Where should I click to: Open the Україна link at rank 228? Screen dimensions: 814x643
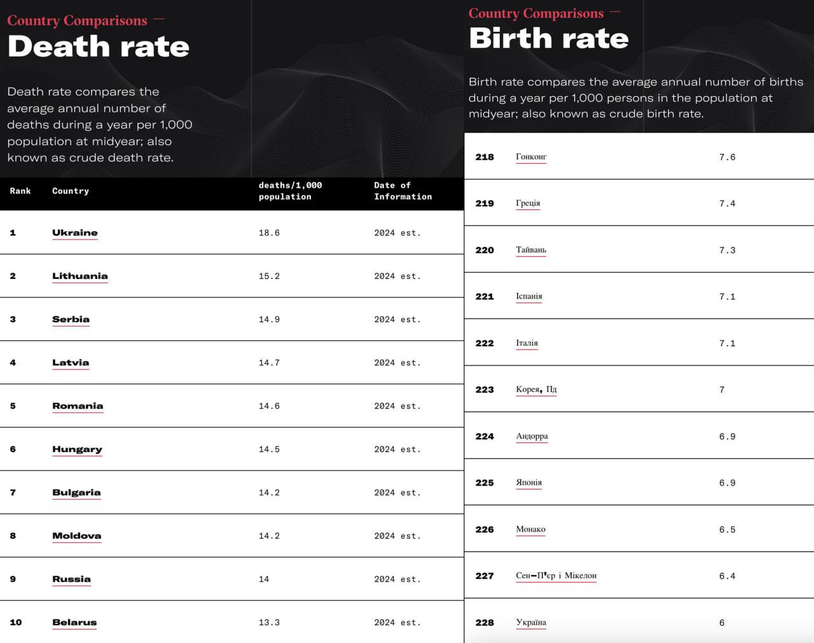click(531, 623)
